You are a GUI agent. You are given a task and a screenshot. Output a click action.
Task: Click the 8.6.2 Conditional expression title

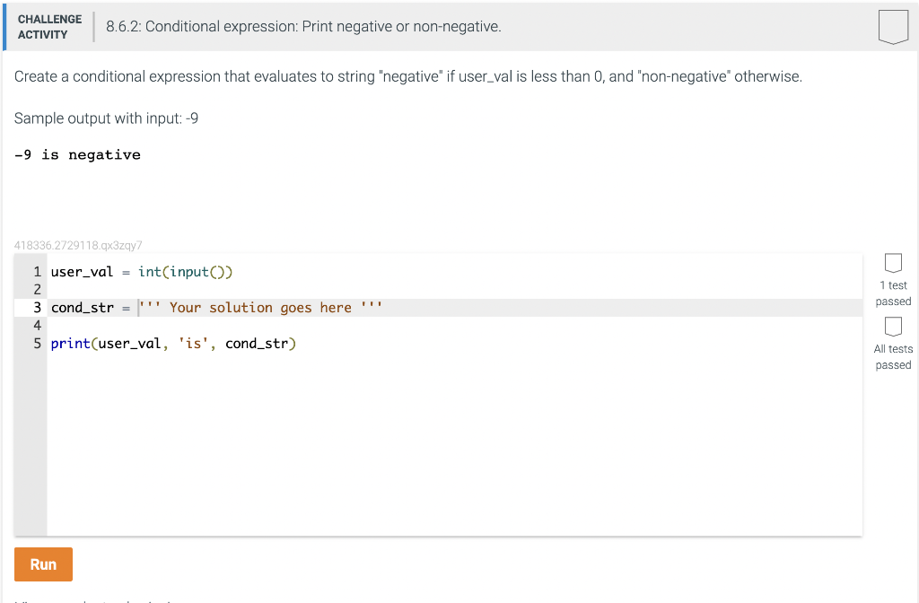(303, 27)
